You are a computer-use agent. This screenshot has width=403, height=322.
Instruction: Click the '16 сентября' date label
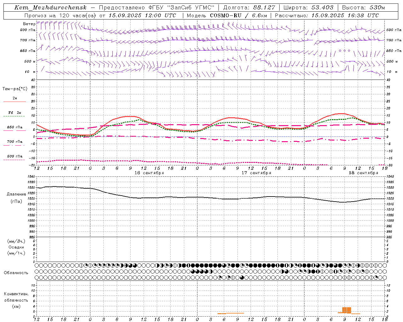(149, 173)
